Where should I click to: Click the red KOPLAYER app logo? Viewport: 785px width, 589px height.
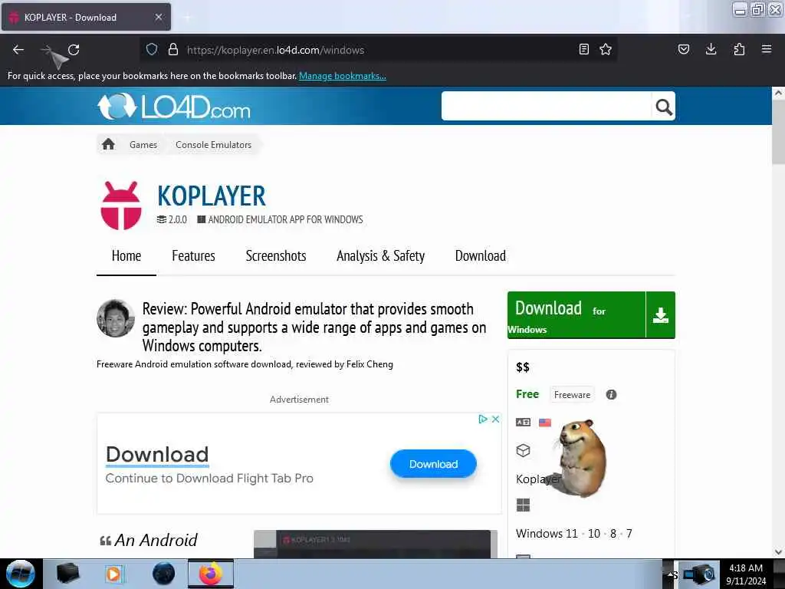point(121,206)
